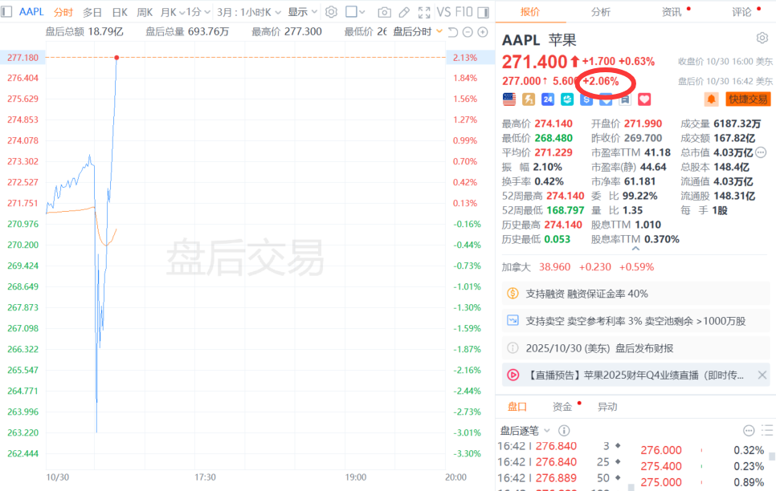Dismiss the 直播预告 banner
This screenshot has width=776, height=491.
coord(762,375)
